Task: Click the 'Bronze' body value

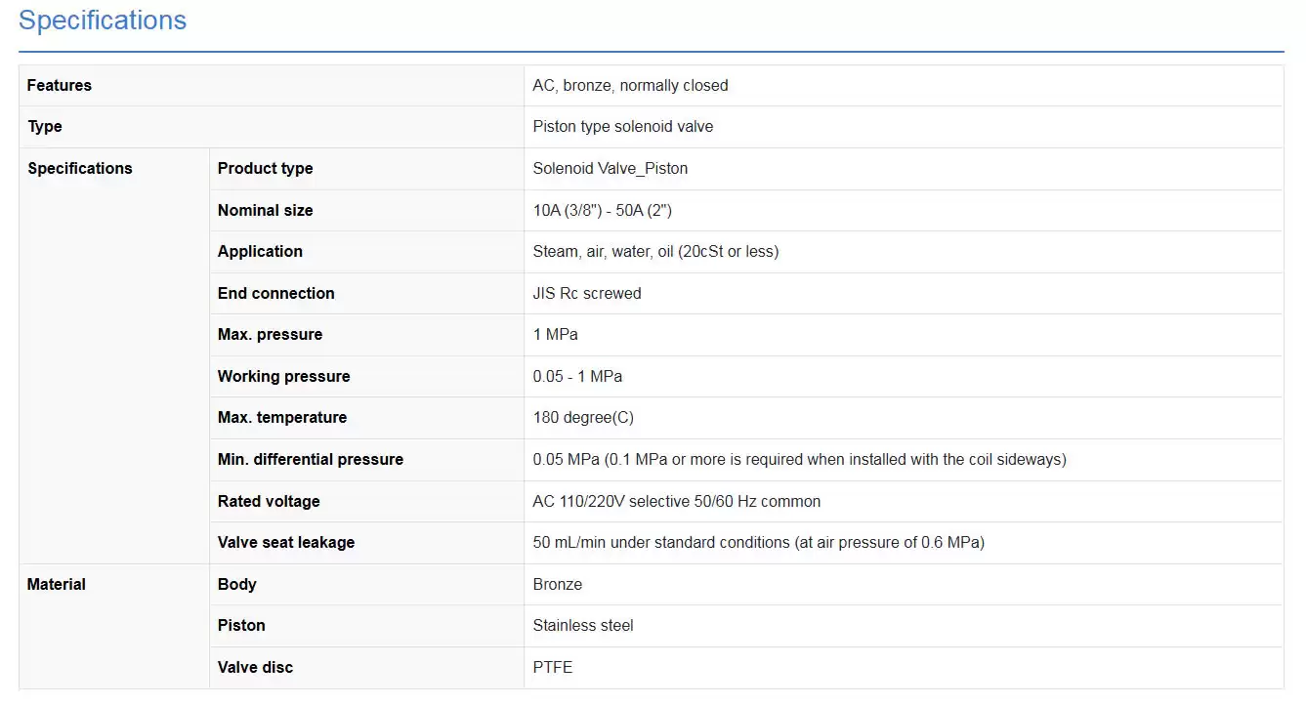Action: click(558, 584)
